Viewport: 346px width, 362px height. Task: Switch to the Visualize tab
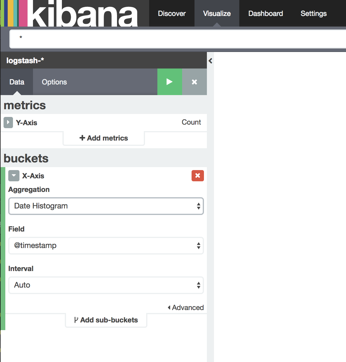pos(217,13)
